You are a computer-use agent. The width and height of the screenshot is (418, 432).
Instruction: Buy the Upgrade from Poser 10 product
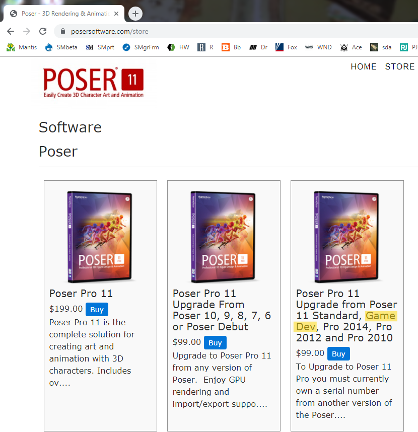coord(215,343)
